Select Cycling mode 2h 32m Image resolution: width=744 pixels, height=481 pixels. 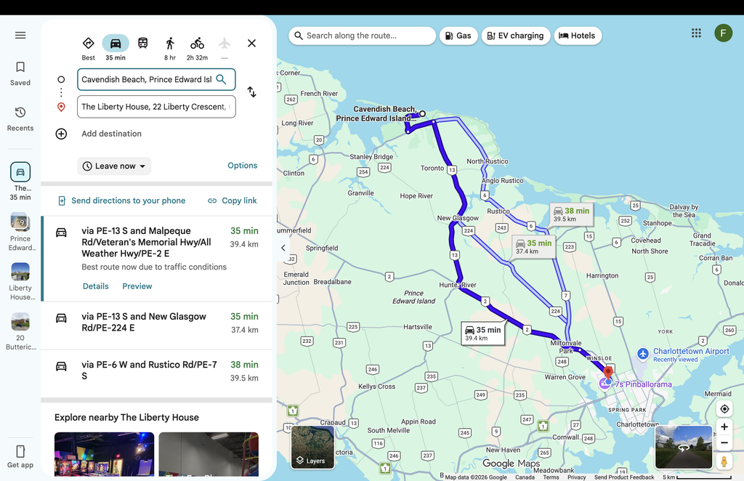(197, 48)
